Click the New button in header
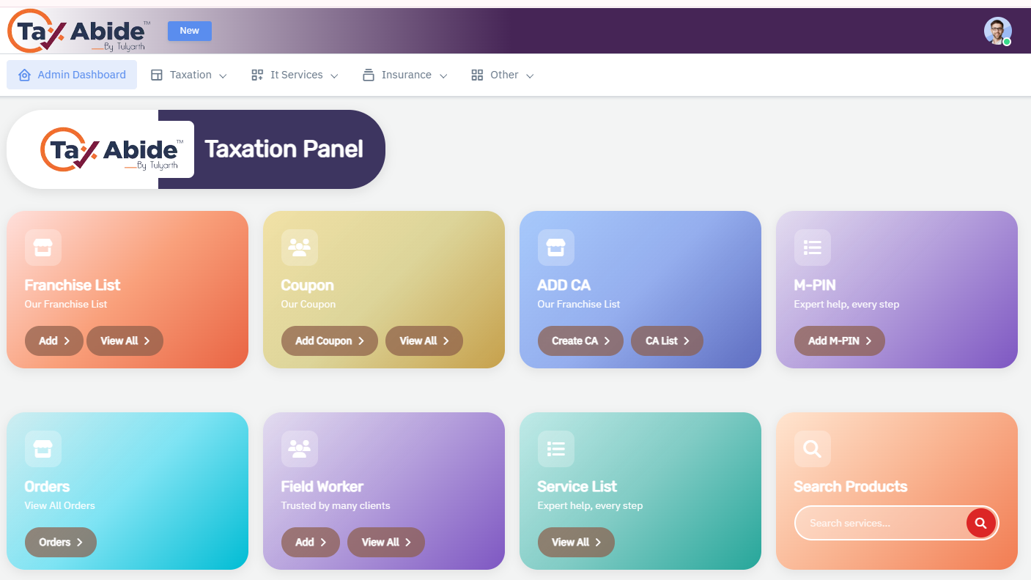This screenshot has width=1031, height=580. click(190, 31)
